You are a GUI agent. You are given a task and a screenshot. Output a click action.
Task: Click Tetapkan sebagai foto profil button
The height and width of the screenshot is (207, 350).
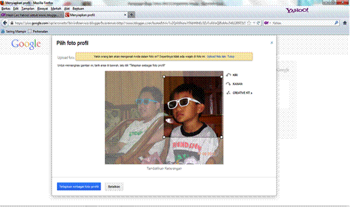point(79,187)
